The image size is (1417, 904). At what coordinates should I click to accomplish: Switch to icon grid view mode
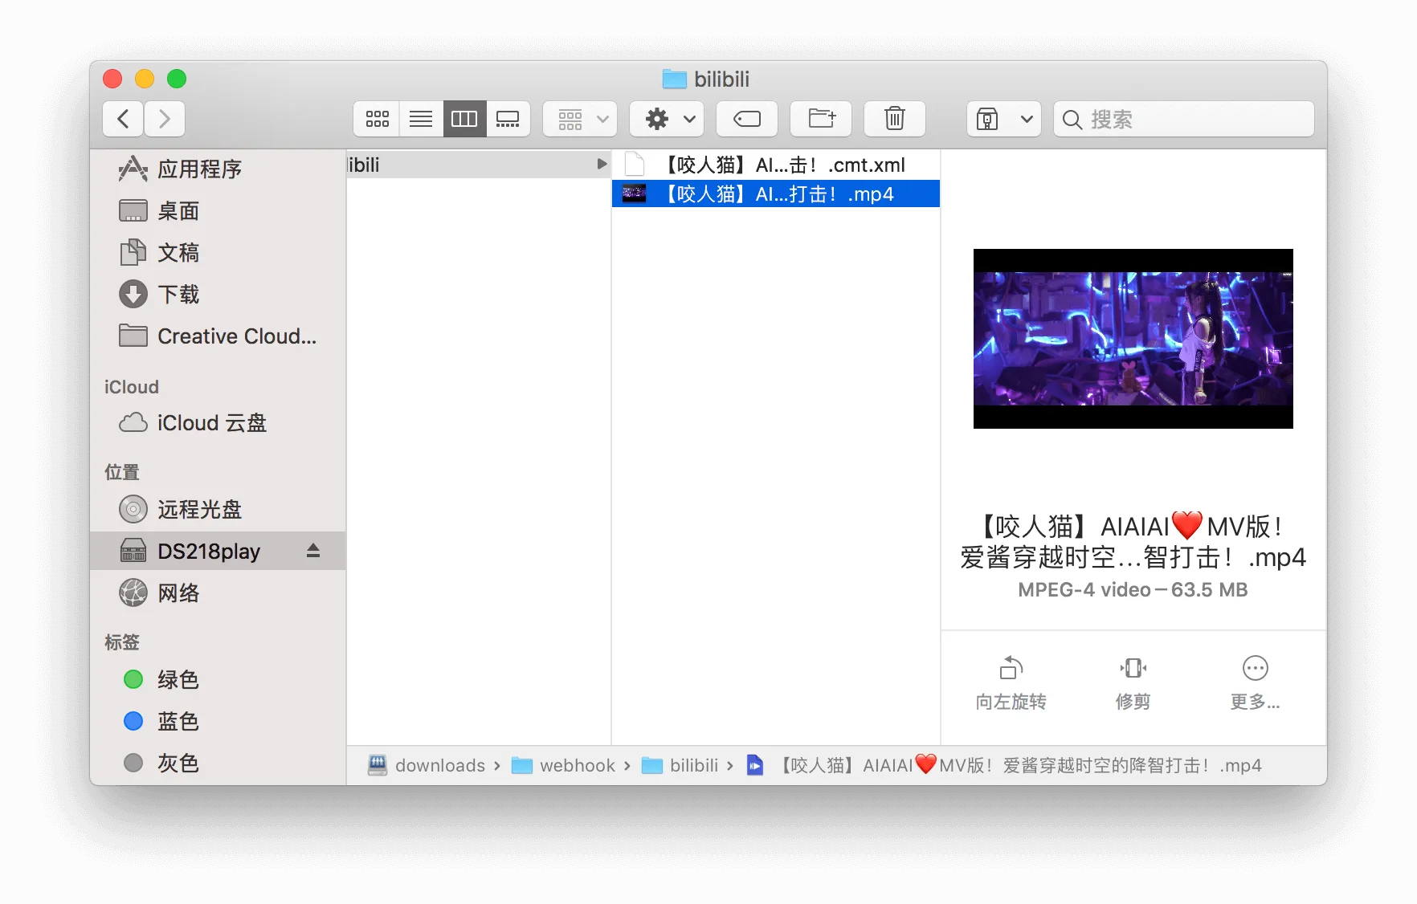[376, 118]
